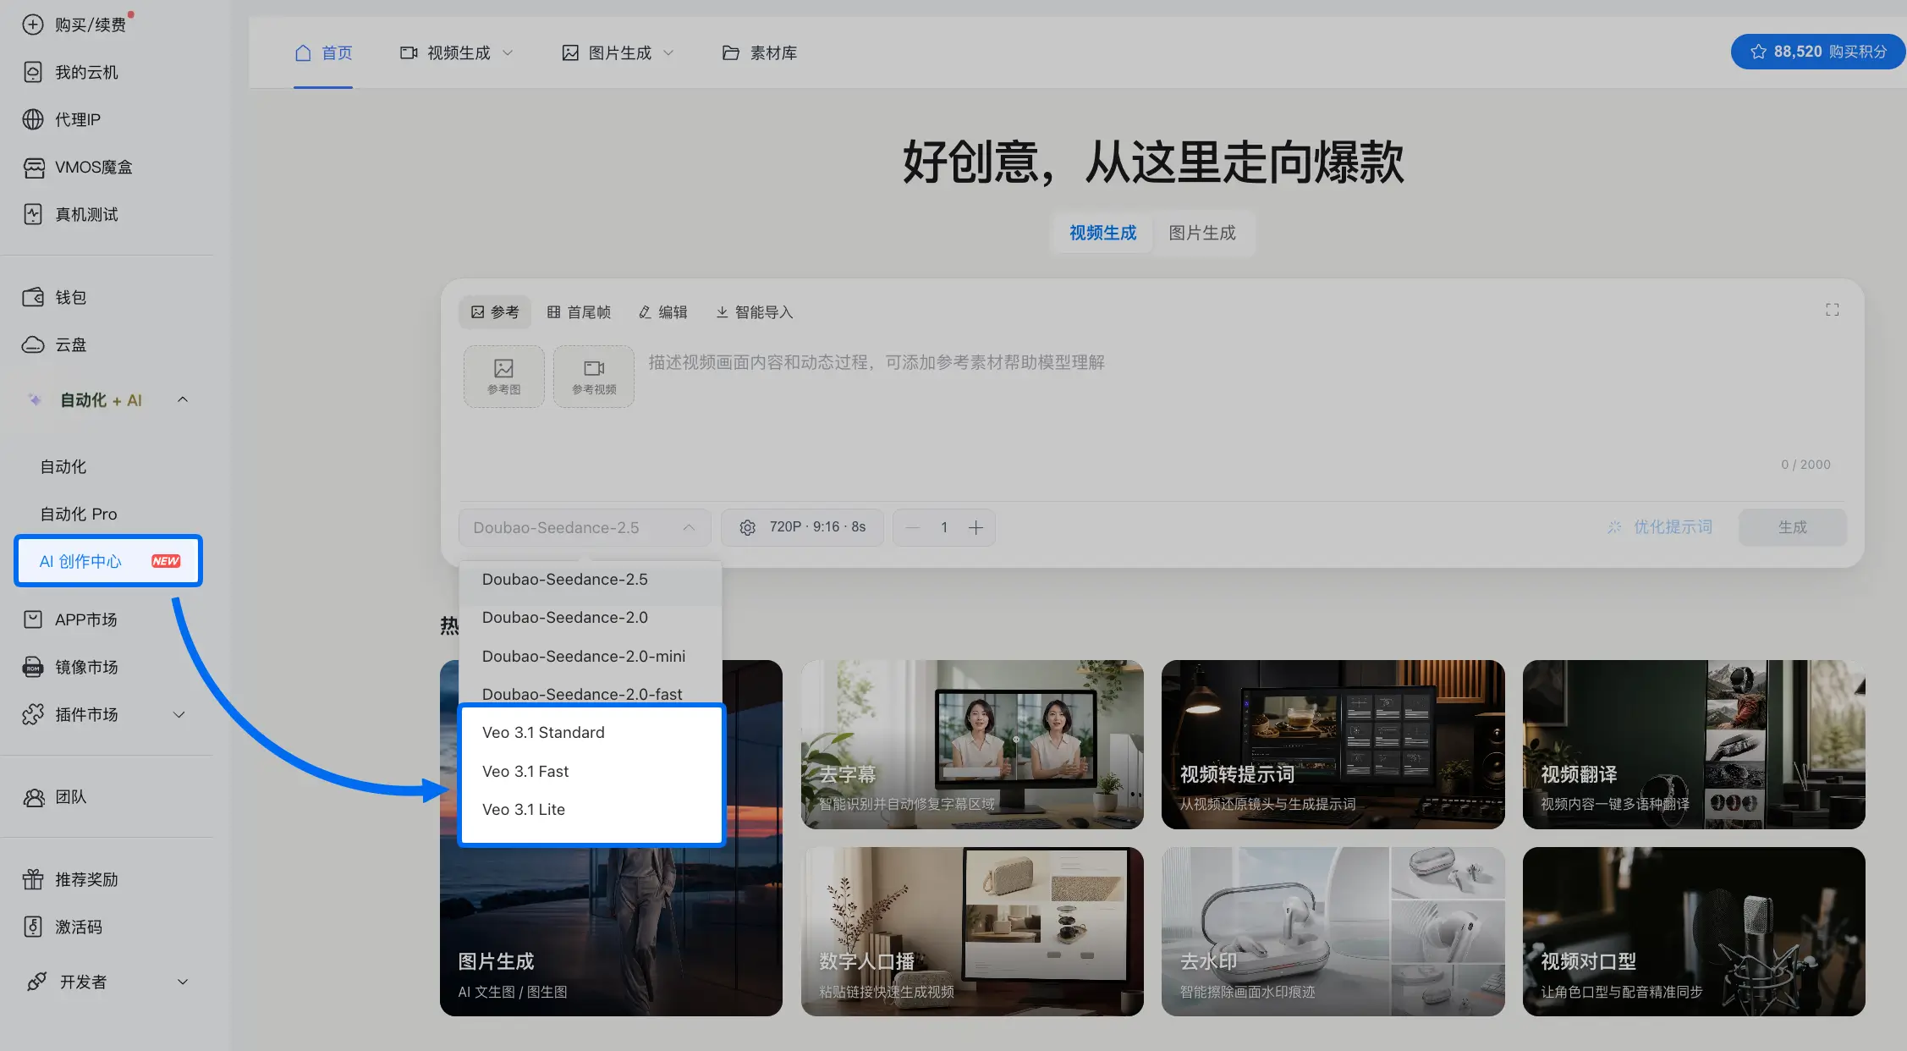Screen dimensions: 1907x1051
Task: Open the 视频生成 top dropdown
Action: (457, 52)
